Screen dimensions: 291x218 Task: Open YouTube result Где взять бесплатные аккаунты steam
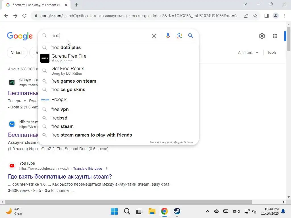[60, 177]
